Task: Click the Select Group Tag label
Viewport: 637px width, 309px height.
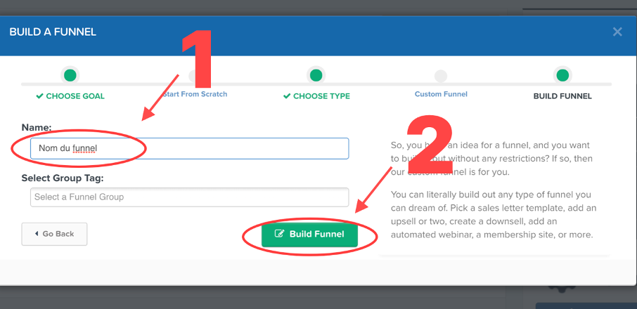Action: [x=63, y=178]
